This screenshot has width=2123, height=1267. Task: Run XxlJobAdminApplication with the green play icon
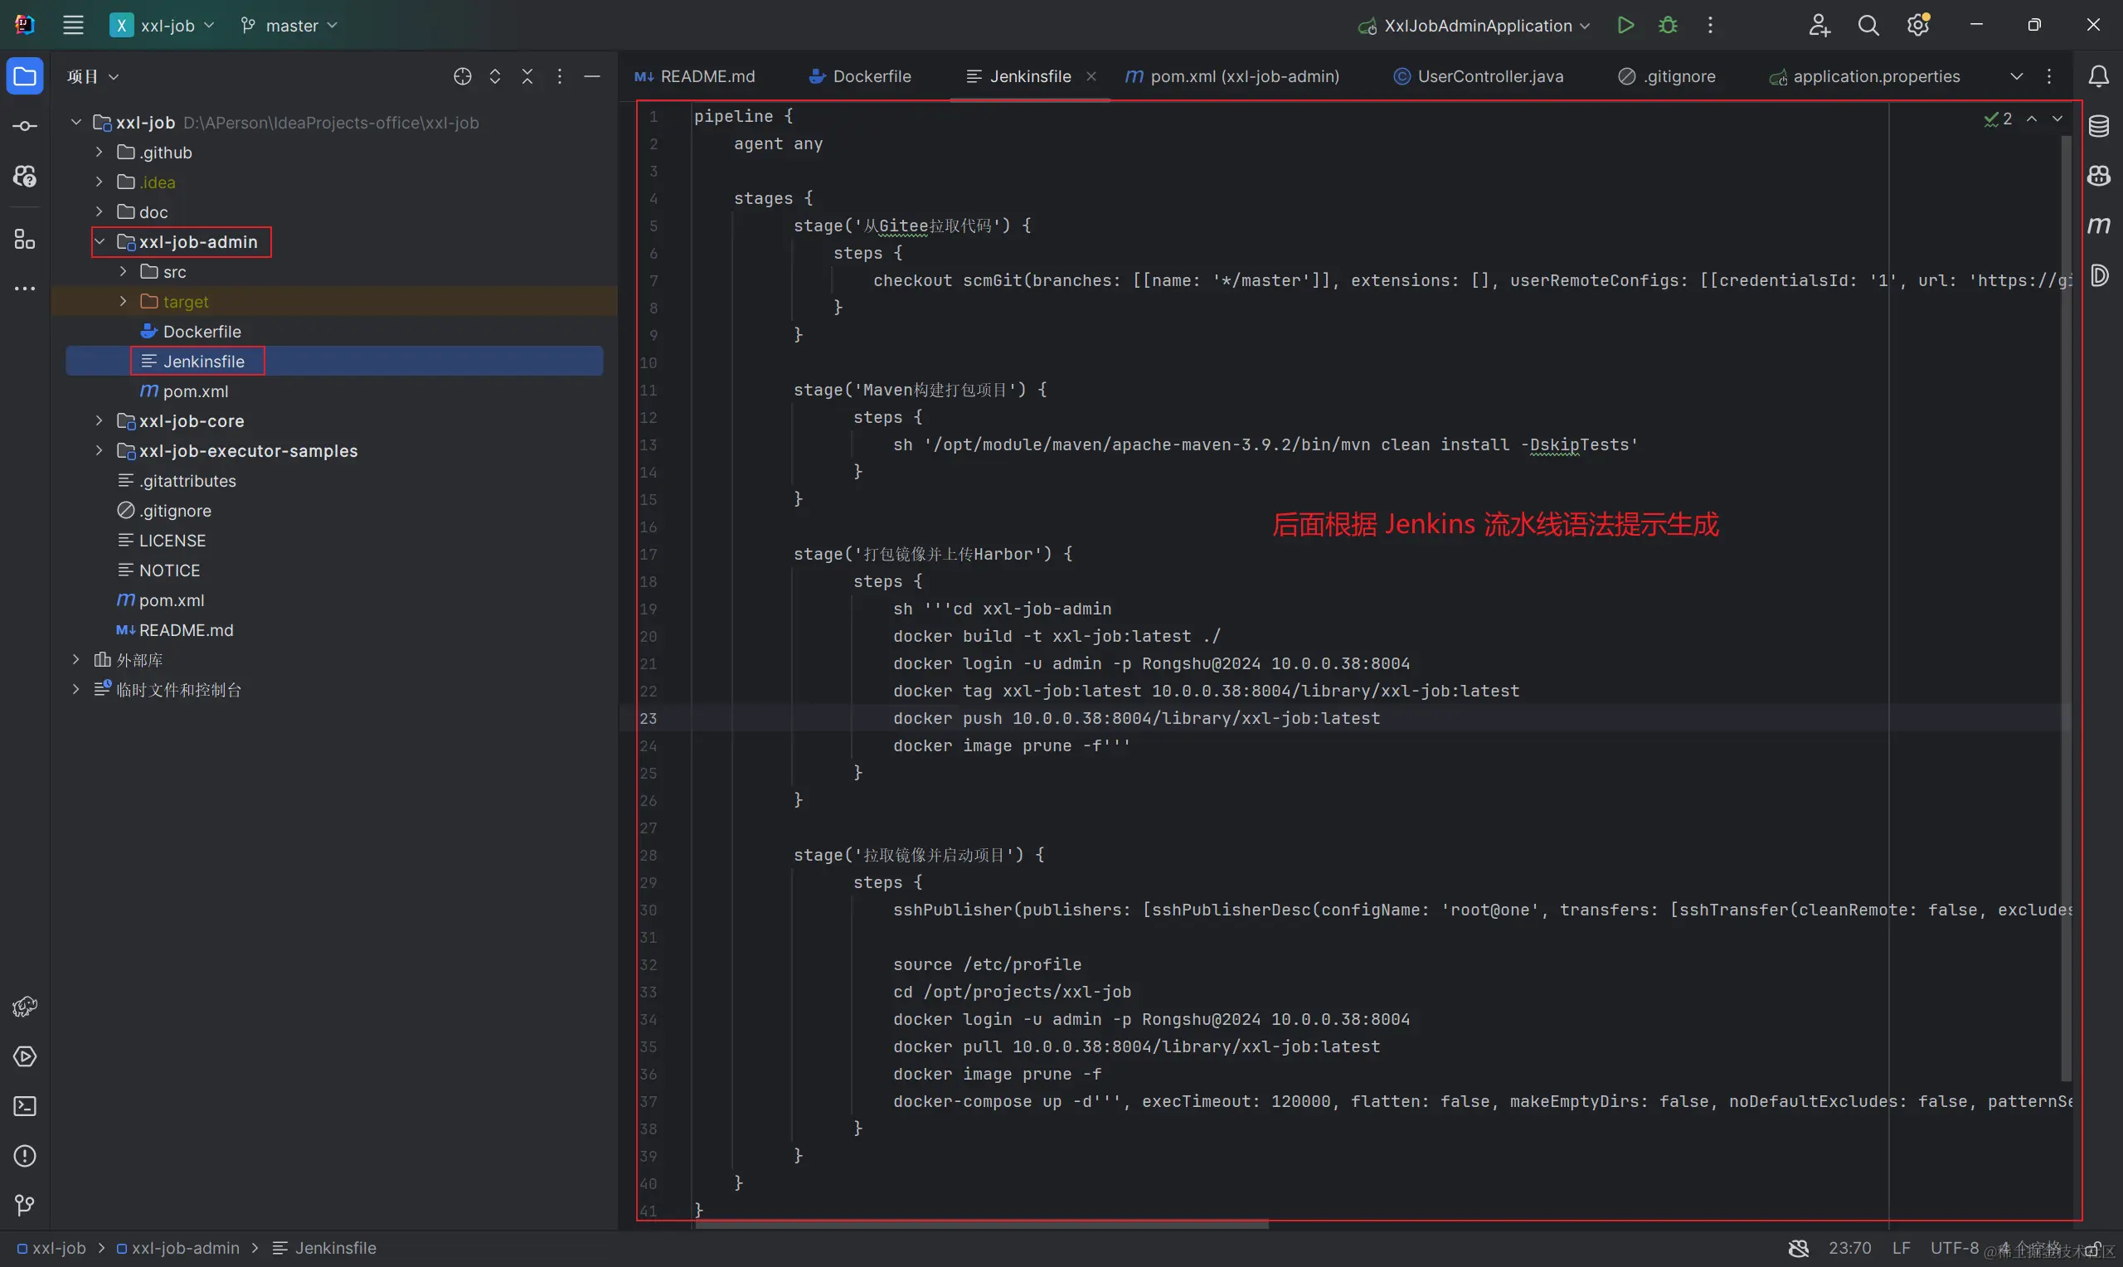1625,26
